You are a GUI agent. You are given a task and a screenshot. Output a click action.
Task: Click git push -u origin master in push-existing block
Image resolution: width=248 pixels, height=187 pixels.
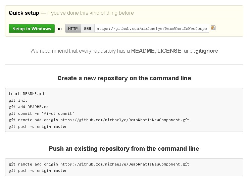tap(38, 171)
